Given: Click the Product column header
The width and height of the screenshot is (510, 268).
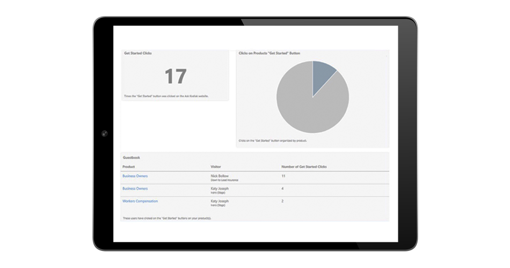Looking at the screenshot, I should coord(129,167).
